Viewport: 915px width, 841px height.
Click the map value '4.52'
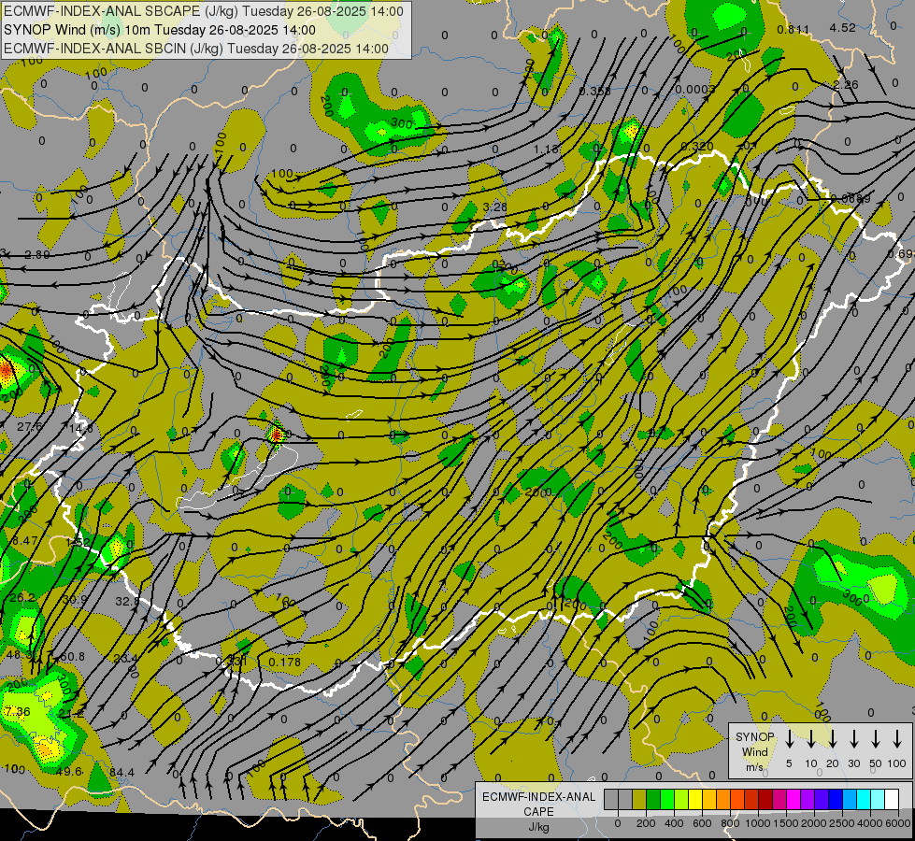click(x=843, y=27)
